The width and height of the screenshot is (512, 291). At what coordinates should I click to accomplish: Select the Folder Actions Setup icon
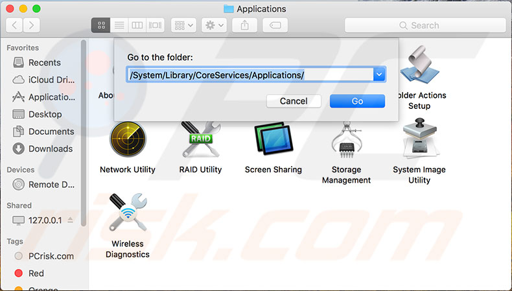point(419,64)
